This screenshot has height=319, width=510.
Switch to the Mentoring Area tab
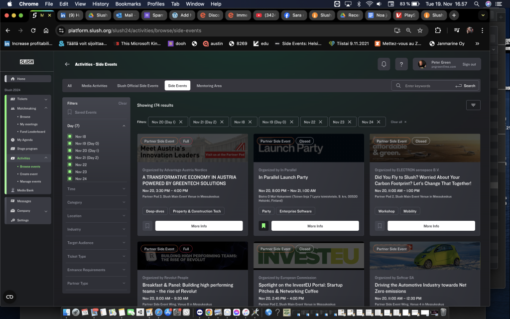[x=209, y=86]
